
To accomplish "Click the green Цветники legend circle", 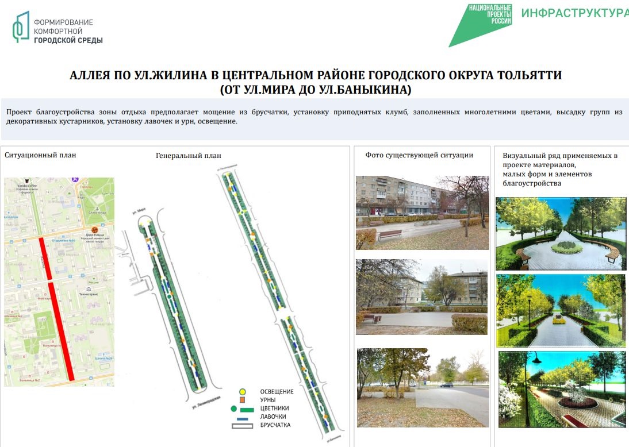I will click(233, 409).
